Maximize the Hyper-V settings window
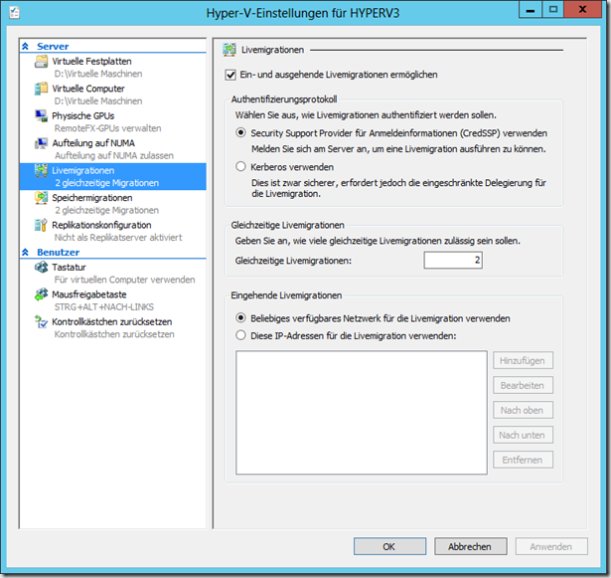Viewport: 611px width, 578px height. tap(553, 9)
